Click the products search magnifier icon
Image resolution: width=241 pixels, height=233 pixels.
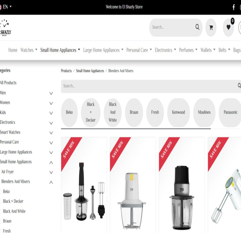coord(239,86)
